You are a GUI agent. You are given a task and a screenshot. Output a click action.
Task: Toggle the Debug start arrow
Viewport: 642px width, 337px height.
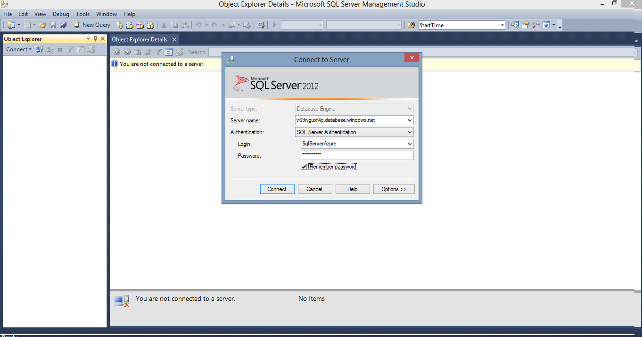point(274,25)
